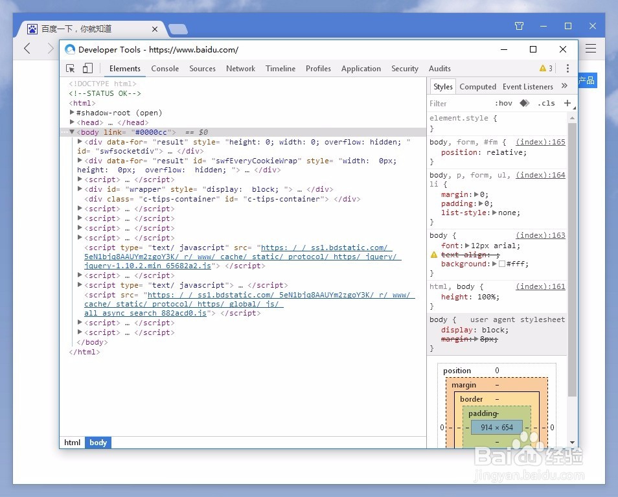Expand the #shadow-root (open) node

click(72, 112)
